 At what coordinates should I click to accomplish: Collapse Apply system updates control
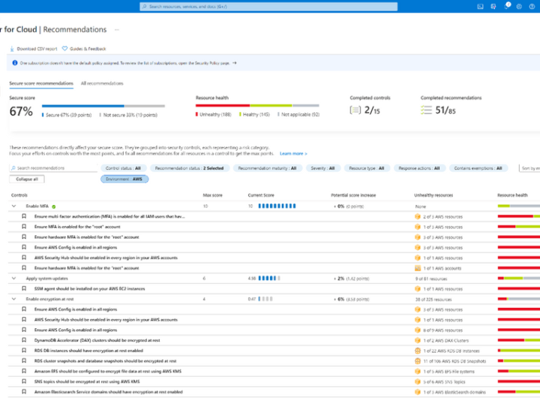point(13,279)
